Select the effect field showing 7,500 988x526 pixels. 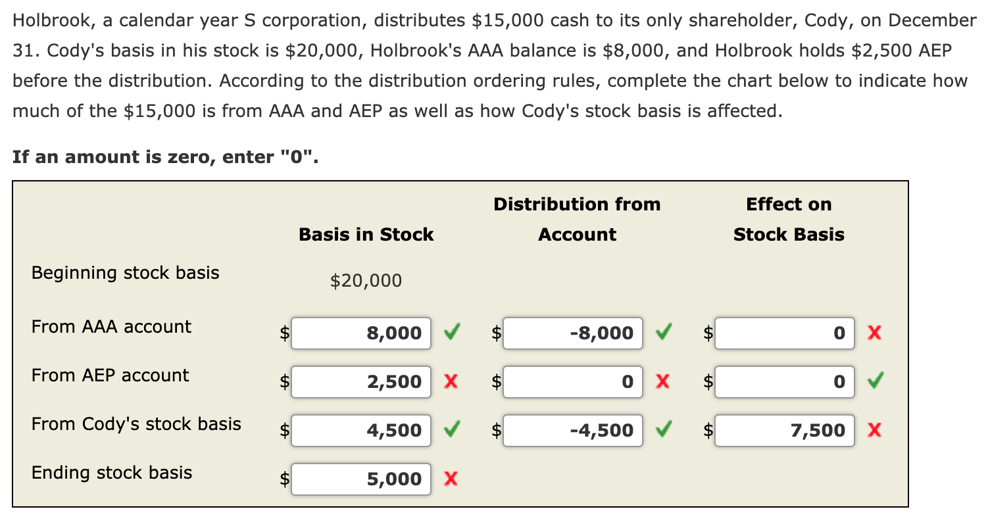coord(785,430)
